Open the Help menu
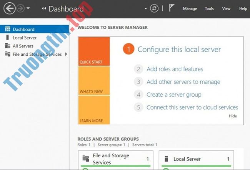 point(243,8)
